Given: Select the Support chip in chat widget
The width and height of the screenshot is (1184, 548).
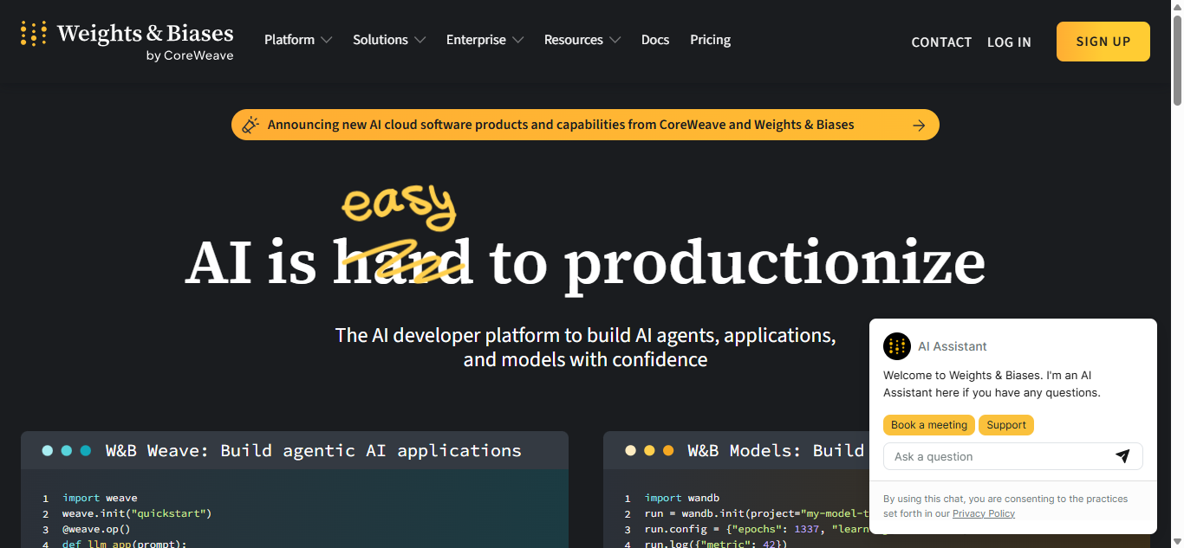Looking at the screenshot, I should click(x=1005, y=425).
